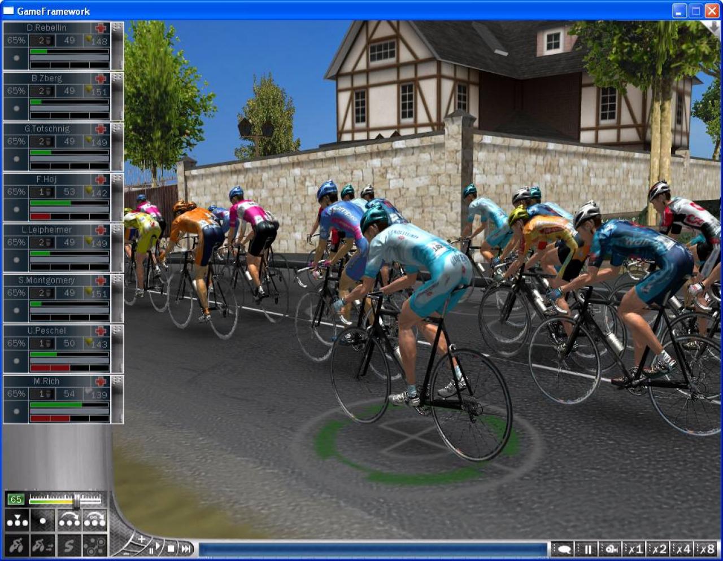Click the red cross icon for U.Peschel
Image resolution: width=723 pixels, height=561 pixels.
pyautogui.click(x=101, y=331)
